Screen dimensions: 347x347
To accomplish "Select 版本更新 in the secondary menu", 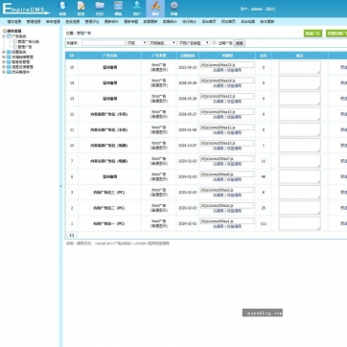I will 267,22.
